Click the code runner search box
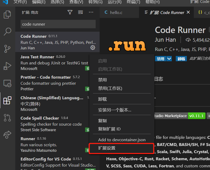The image size is (210, 170). click(x=58, y=24)
